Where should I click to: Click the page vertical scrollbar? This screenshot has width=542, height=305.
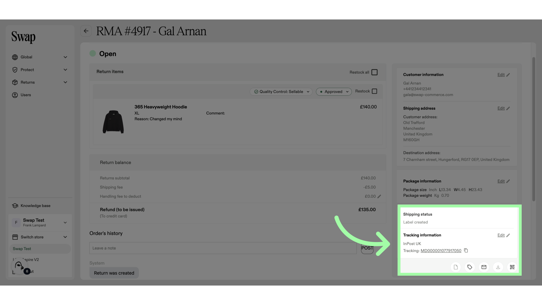click(x=534, y=129)
